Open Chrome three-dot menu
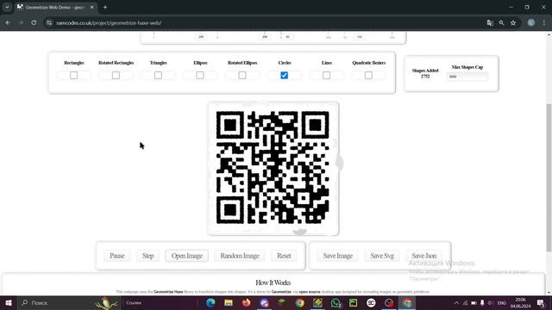The width and height of the screenshot is (552, 310). pyautogui.click(x=544, y=23)
